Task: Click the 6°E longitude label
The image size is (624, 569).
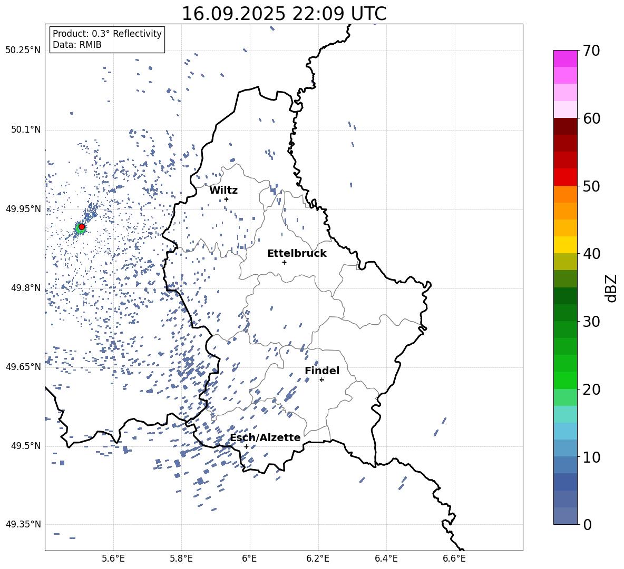Action: click(x=249, y=558)
